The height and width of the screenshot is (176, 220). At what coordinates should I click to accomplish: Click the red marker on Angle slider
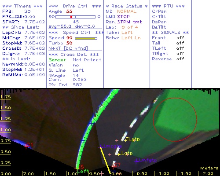[71, 17]
